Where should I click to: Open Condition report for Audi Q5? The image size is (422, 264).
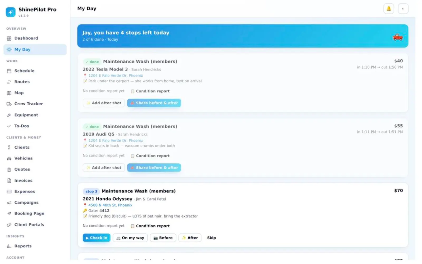click(x=150, y=156)
